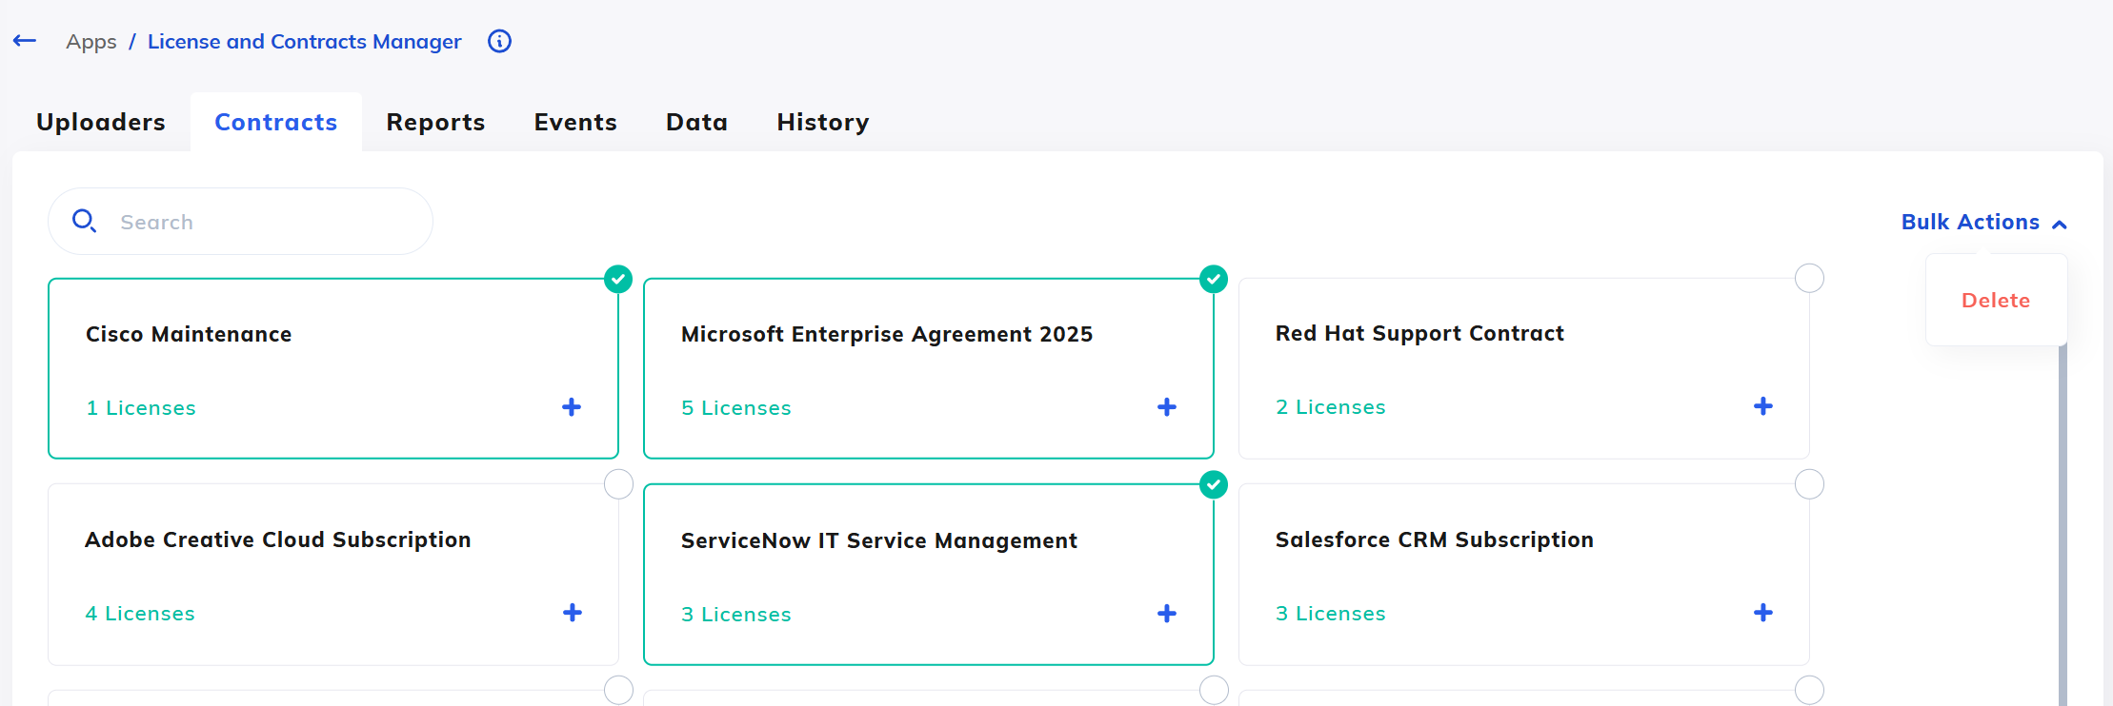Click into the Search input field
This screenshot has height=706, width=2113.
click(x=240, y=222)
